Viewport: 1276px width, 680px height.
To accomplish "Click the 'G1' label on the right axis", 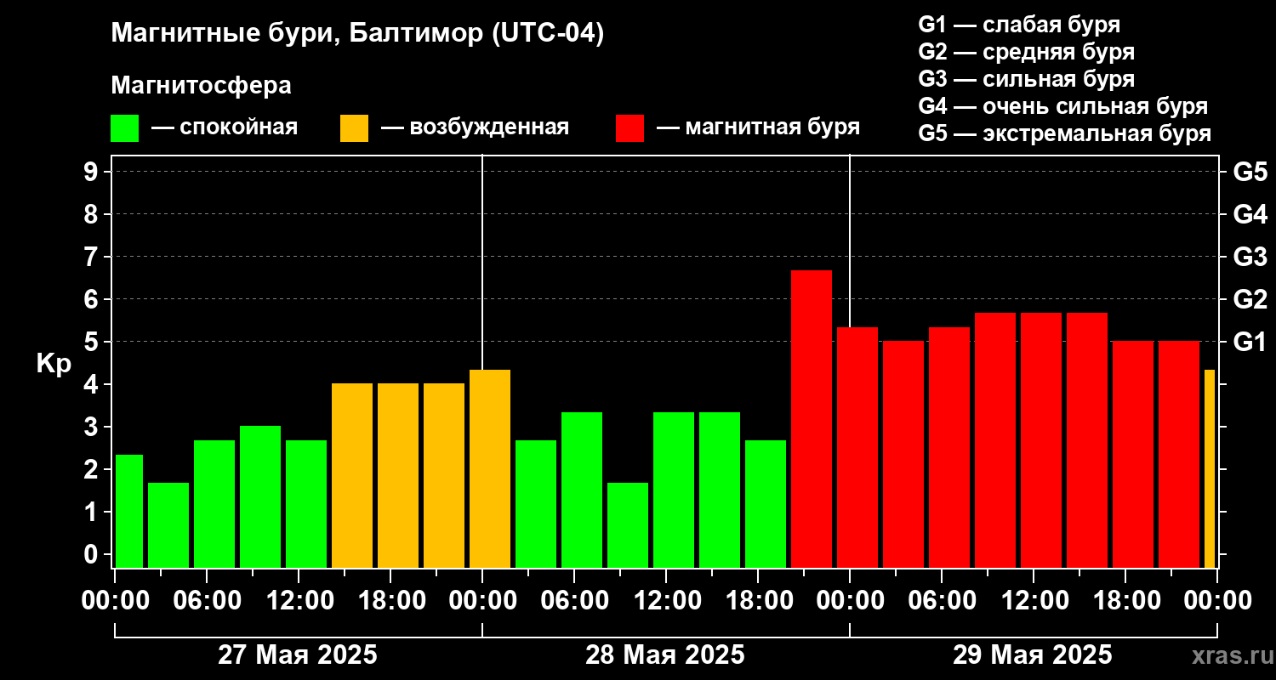I will point(1250,342).
